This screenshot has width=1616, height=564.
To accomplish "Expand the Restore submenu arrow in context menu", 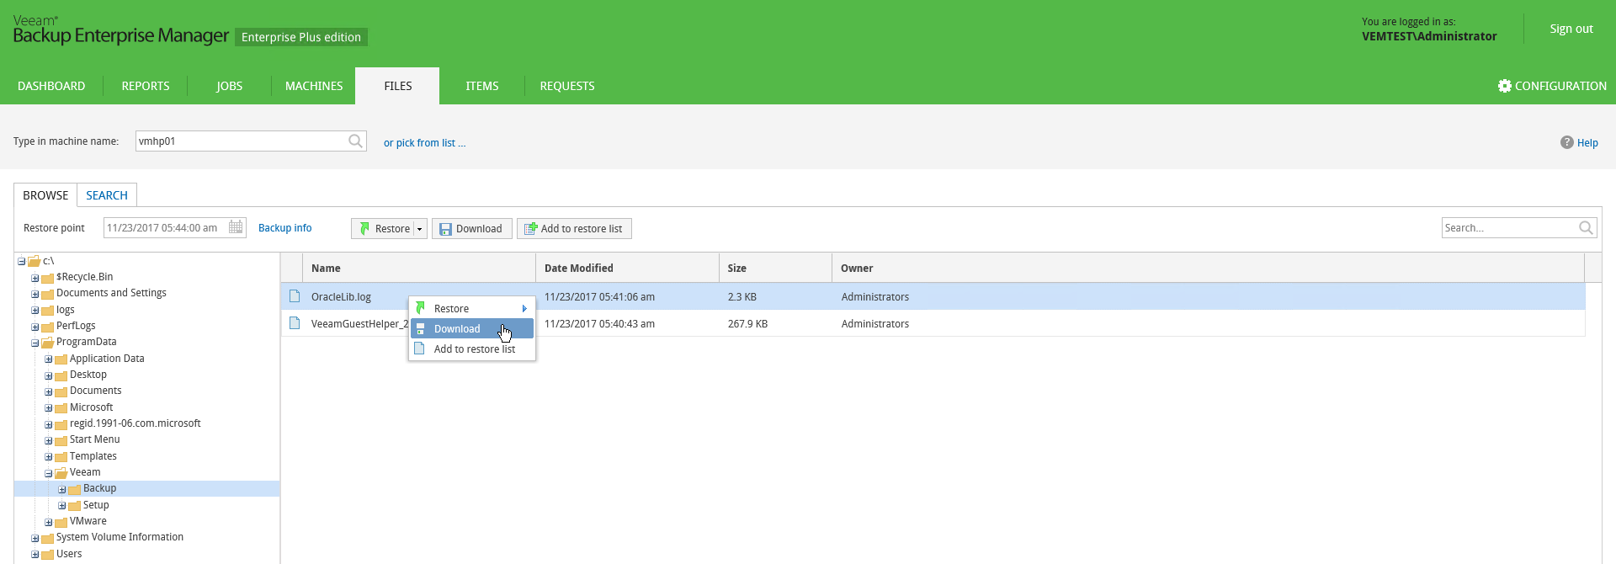I will [x=524, y=309].
